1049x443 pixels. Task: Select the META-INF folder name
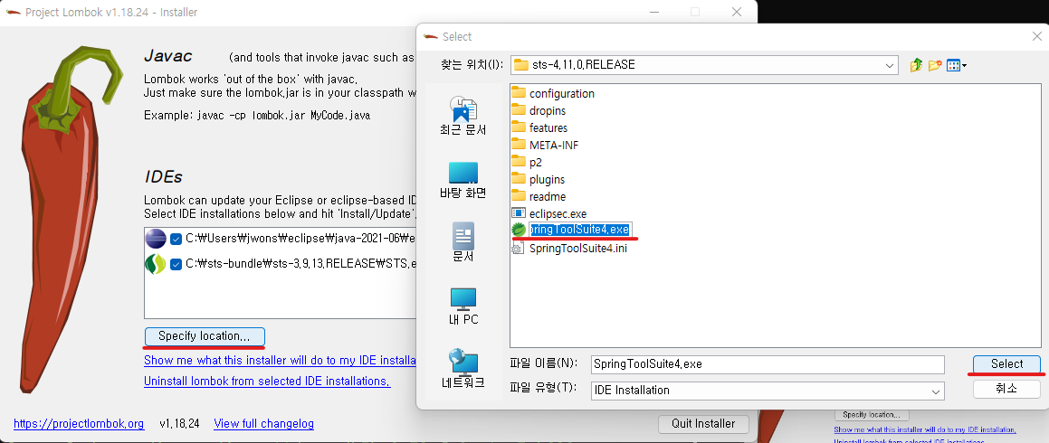(554, 145)
